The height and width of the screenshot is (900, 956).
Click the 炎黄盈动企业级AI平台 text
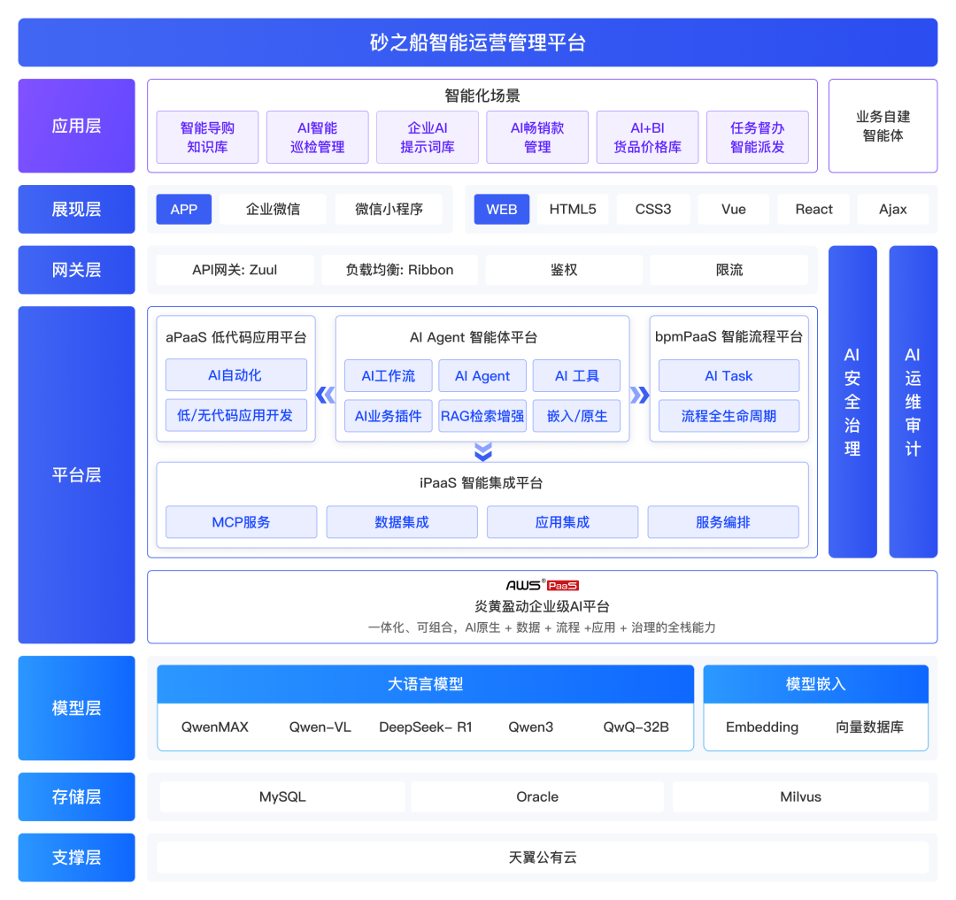542,606
